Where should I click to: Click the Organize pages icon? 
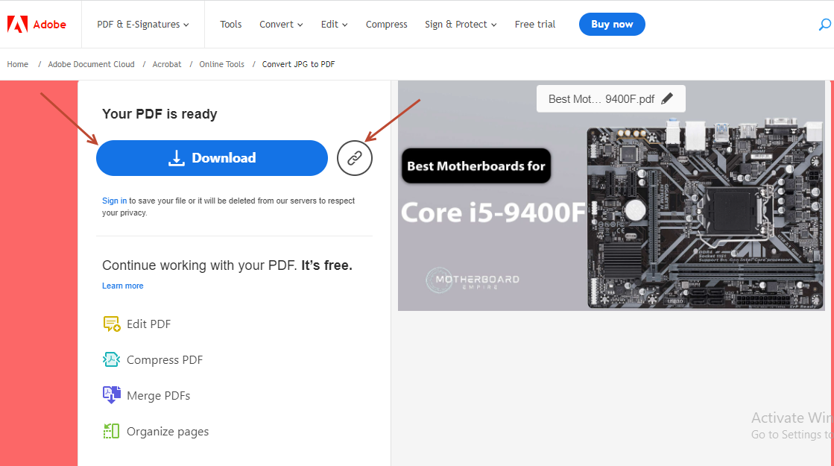coord(112,431)
